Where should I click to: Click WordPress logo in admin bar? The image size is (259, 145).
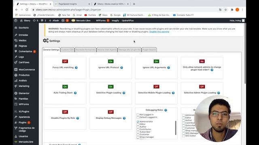click(x=16, y=21)
